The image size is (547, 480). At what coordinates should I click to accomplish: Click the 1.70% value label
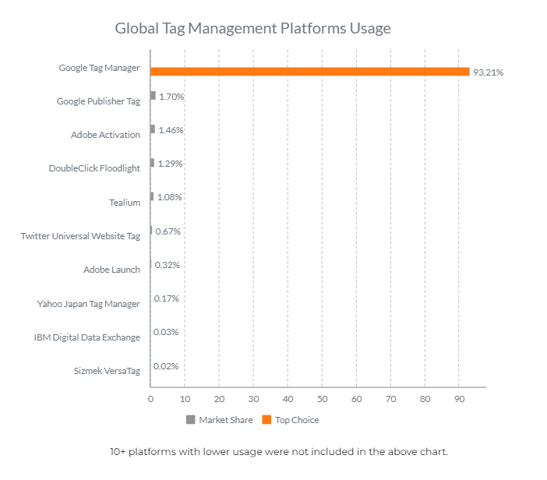coord(171,97)
